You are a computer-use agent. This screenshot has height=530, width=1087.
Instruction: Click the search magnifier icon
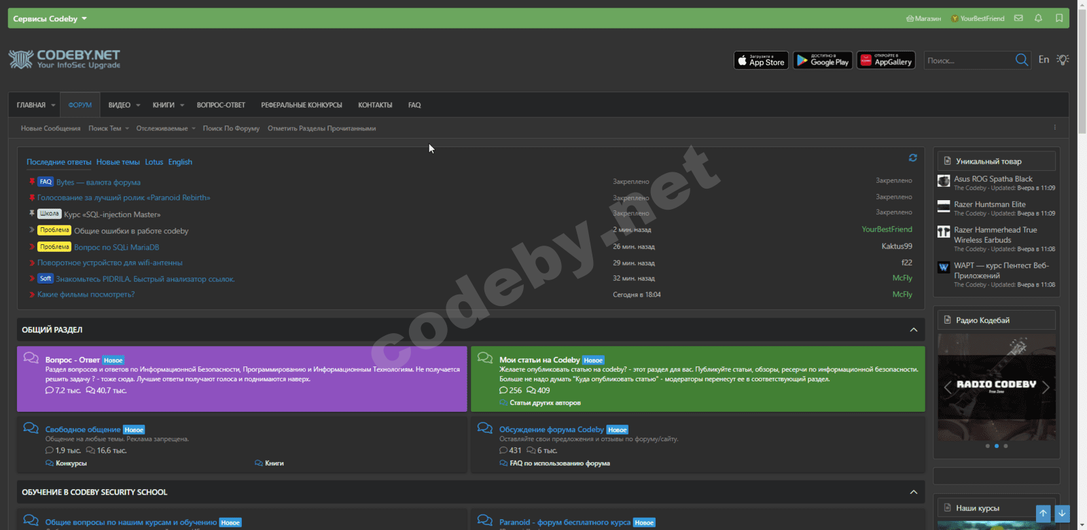(x=1022, y=60)
